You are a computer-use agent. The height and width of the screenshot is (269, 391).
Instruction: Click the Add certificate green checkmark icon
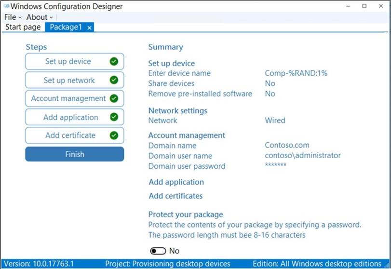click(x=114, y=135)
